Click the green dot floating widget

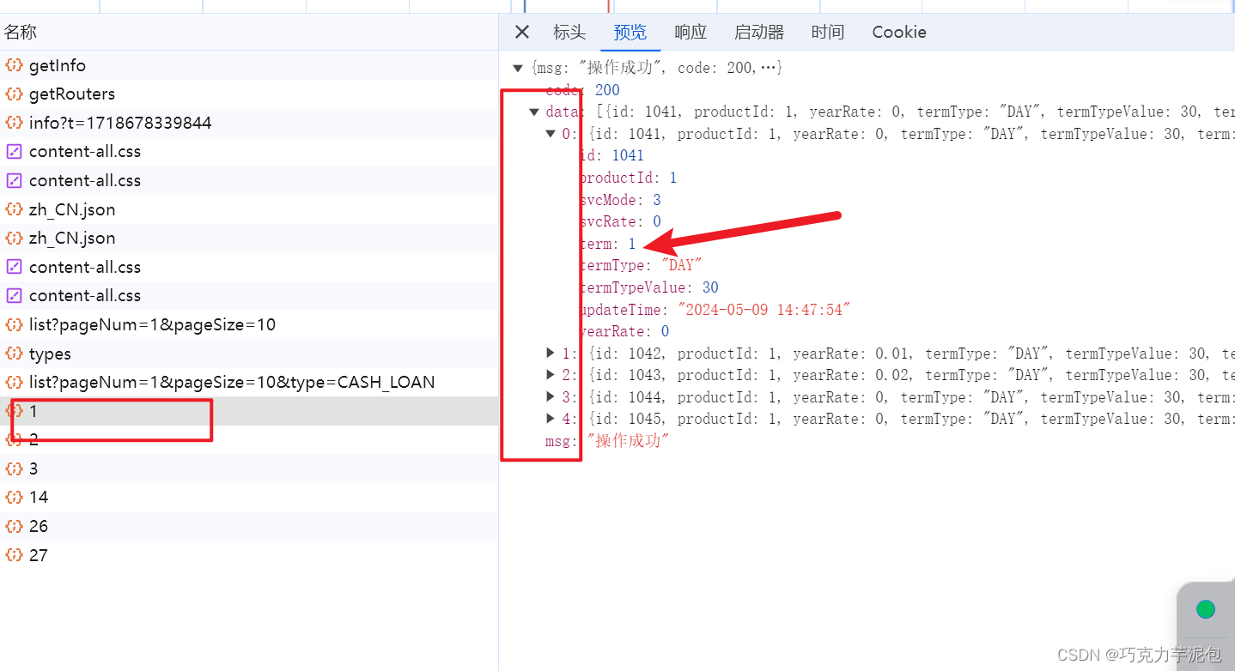pos(1206,609)
